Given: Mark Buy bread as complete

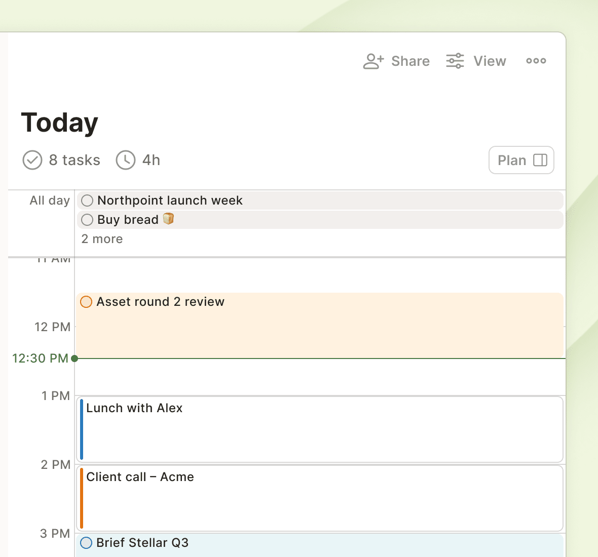Looking at the screenshot, I should point(87,220).
